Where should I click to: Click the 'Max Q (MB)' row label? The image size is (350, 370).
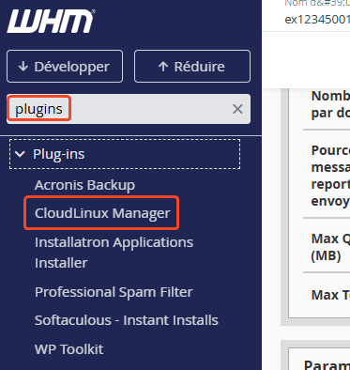(x=330, y=247)
